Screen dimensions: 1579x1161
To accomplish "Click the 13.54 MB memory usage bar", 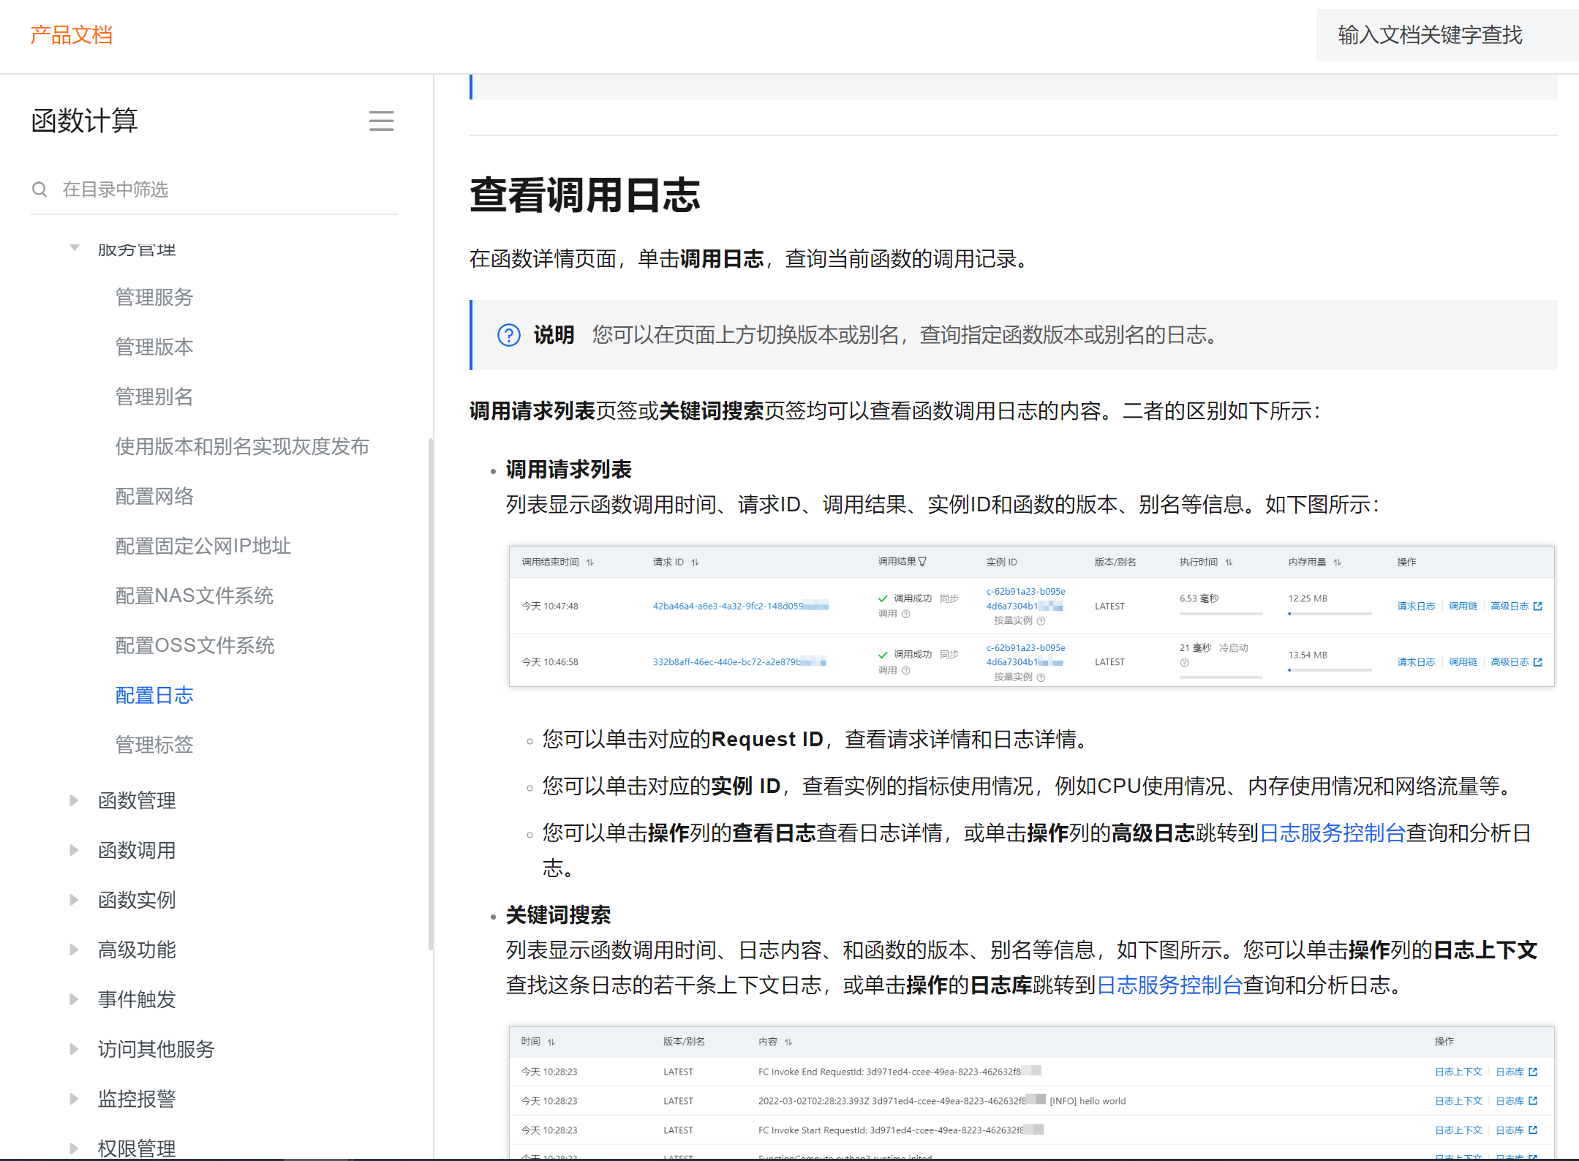I will [1330, 670].
